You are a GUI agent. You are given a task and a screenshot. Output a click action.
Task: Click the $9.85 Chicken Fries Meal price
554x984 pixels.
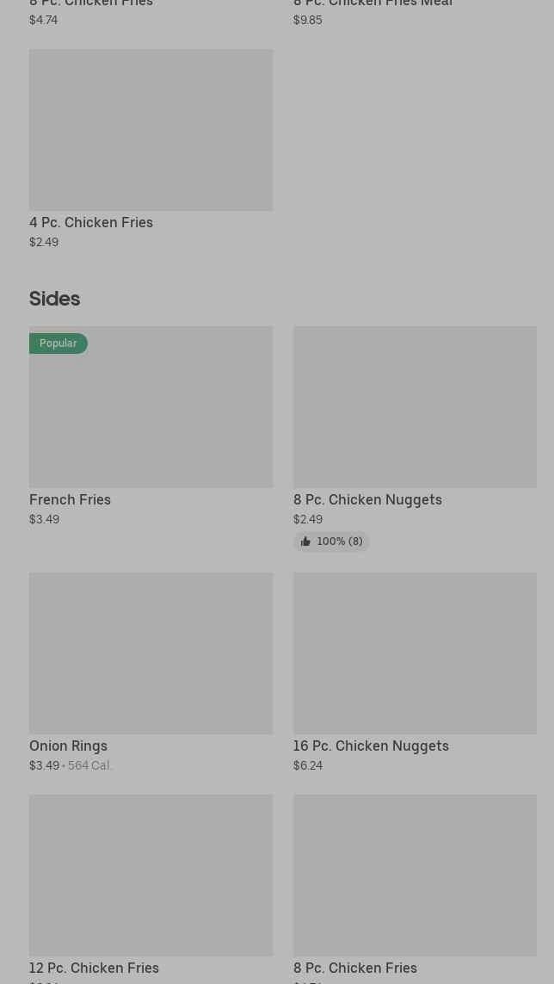[308, 20]
